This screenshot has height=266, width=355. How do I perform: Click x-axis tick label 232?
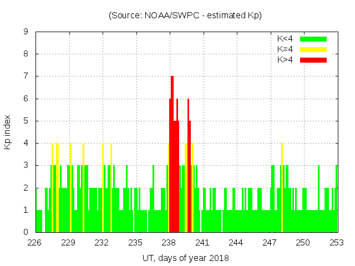pos(102,243)
